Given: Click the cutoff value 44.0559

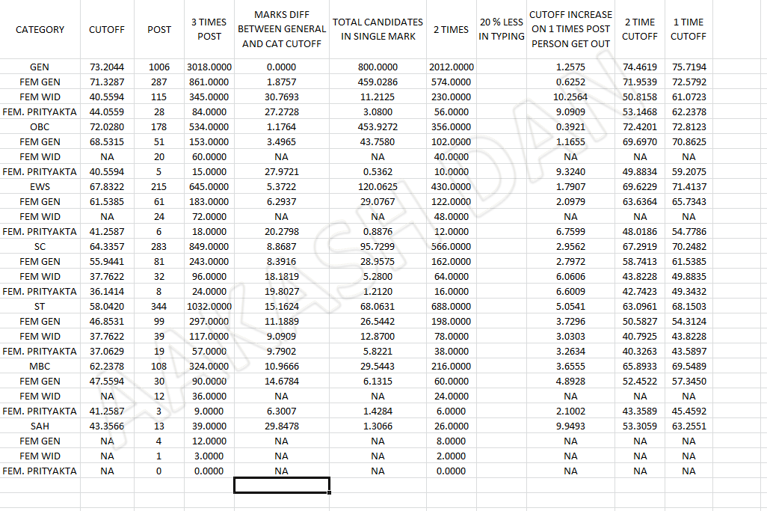Looking at the screenshot, I should pyautogui.click(x=107, y=111).
